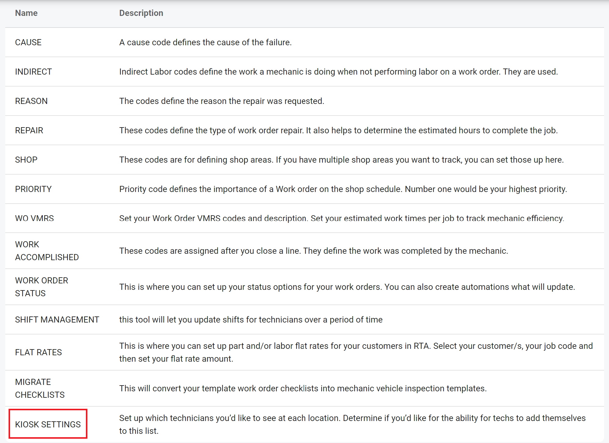Click the MIGRATE CHECKLISTS entry
Image resolution: width=609 pixels, height=443 pixels.
click(x=40, y=389)
